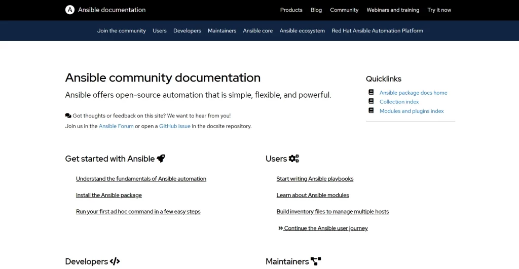Open the Community top menu
This screenshot has height=269, width=519.
[x=344, y=10]
